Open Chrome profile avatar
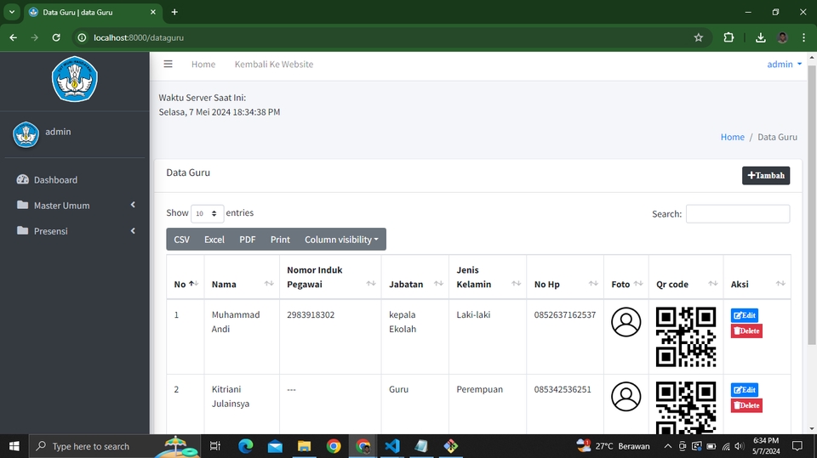The width and height of the screenshot is (817, 458). [782, 37]
